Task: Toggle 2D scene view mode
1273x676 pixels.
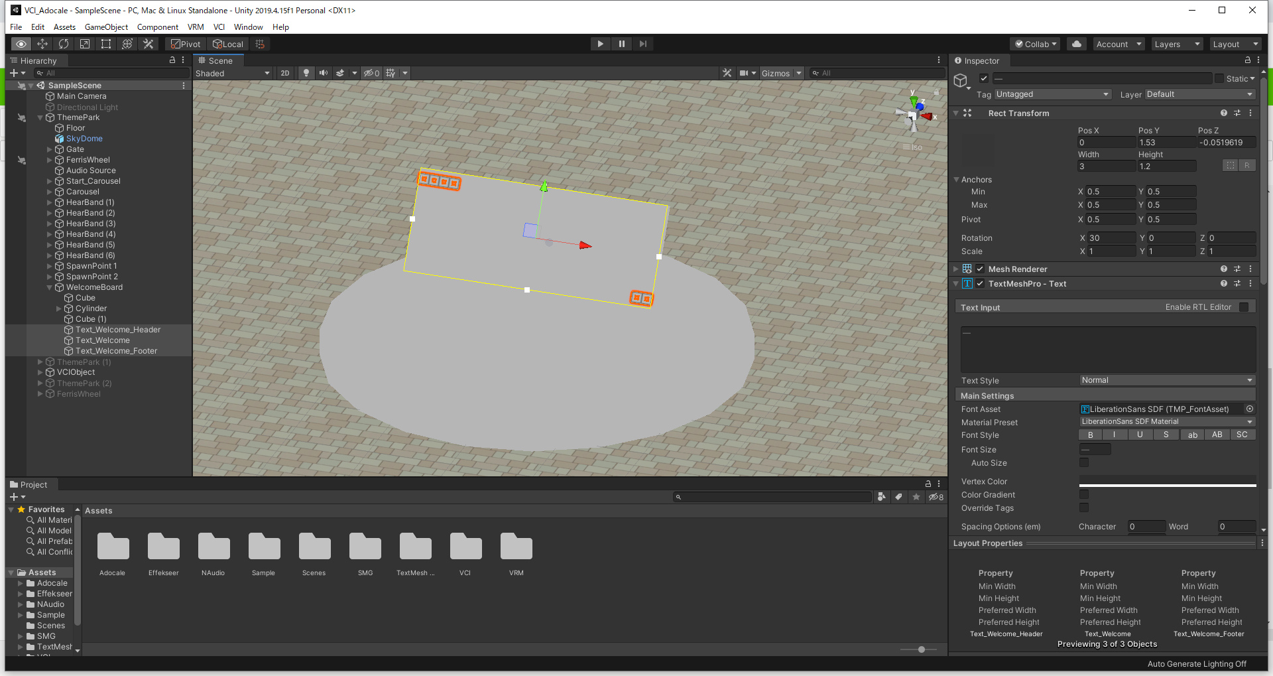Action: pos(285,73)
